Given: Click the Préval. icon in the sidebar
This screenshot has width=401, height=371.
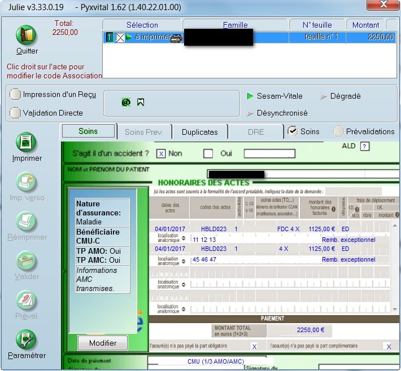Looking at the screenshot, I should 27,301.
